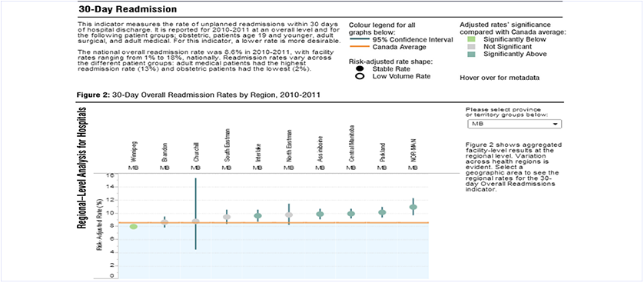Select the Winnipeg green data point

pyautogui.click(x=134, y=226)
